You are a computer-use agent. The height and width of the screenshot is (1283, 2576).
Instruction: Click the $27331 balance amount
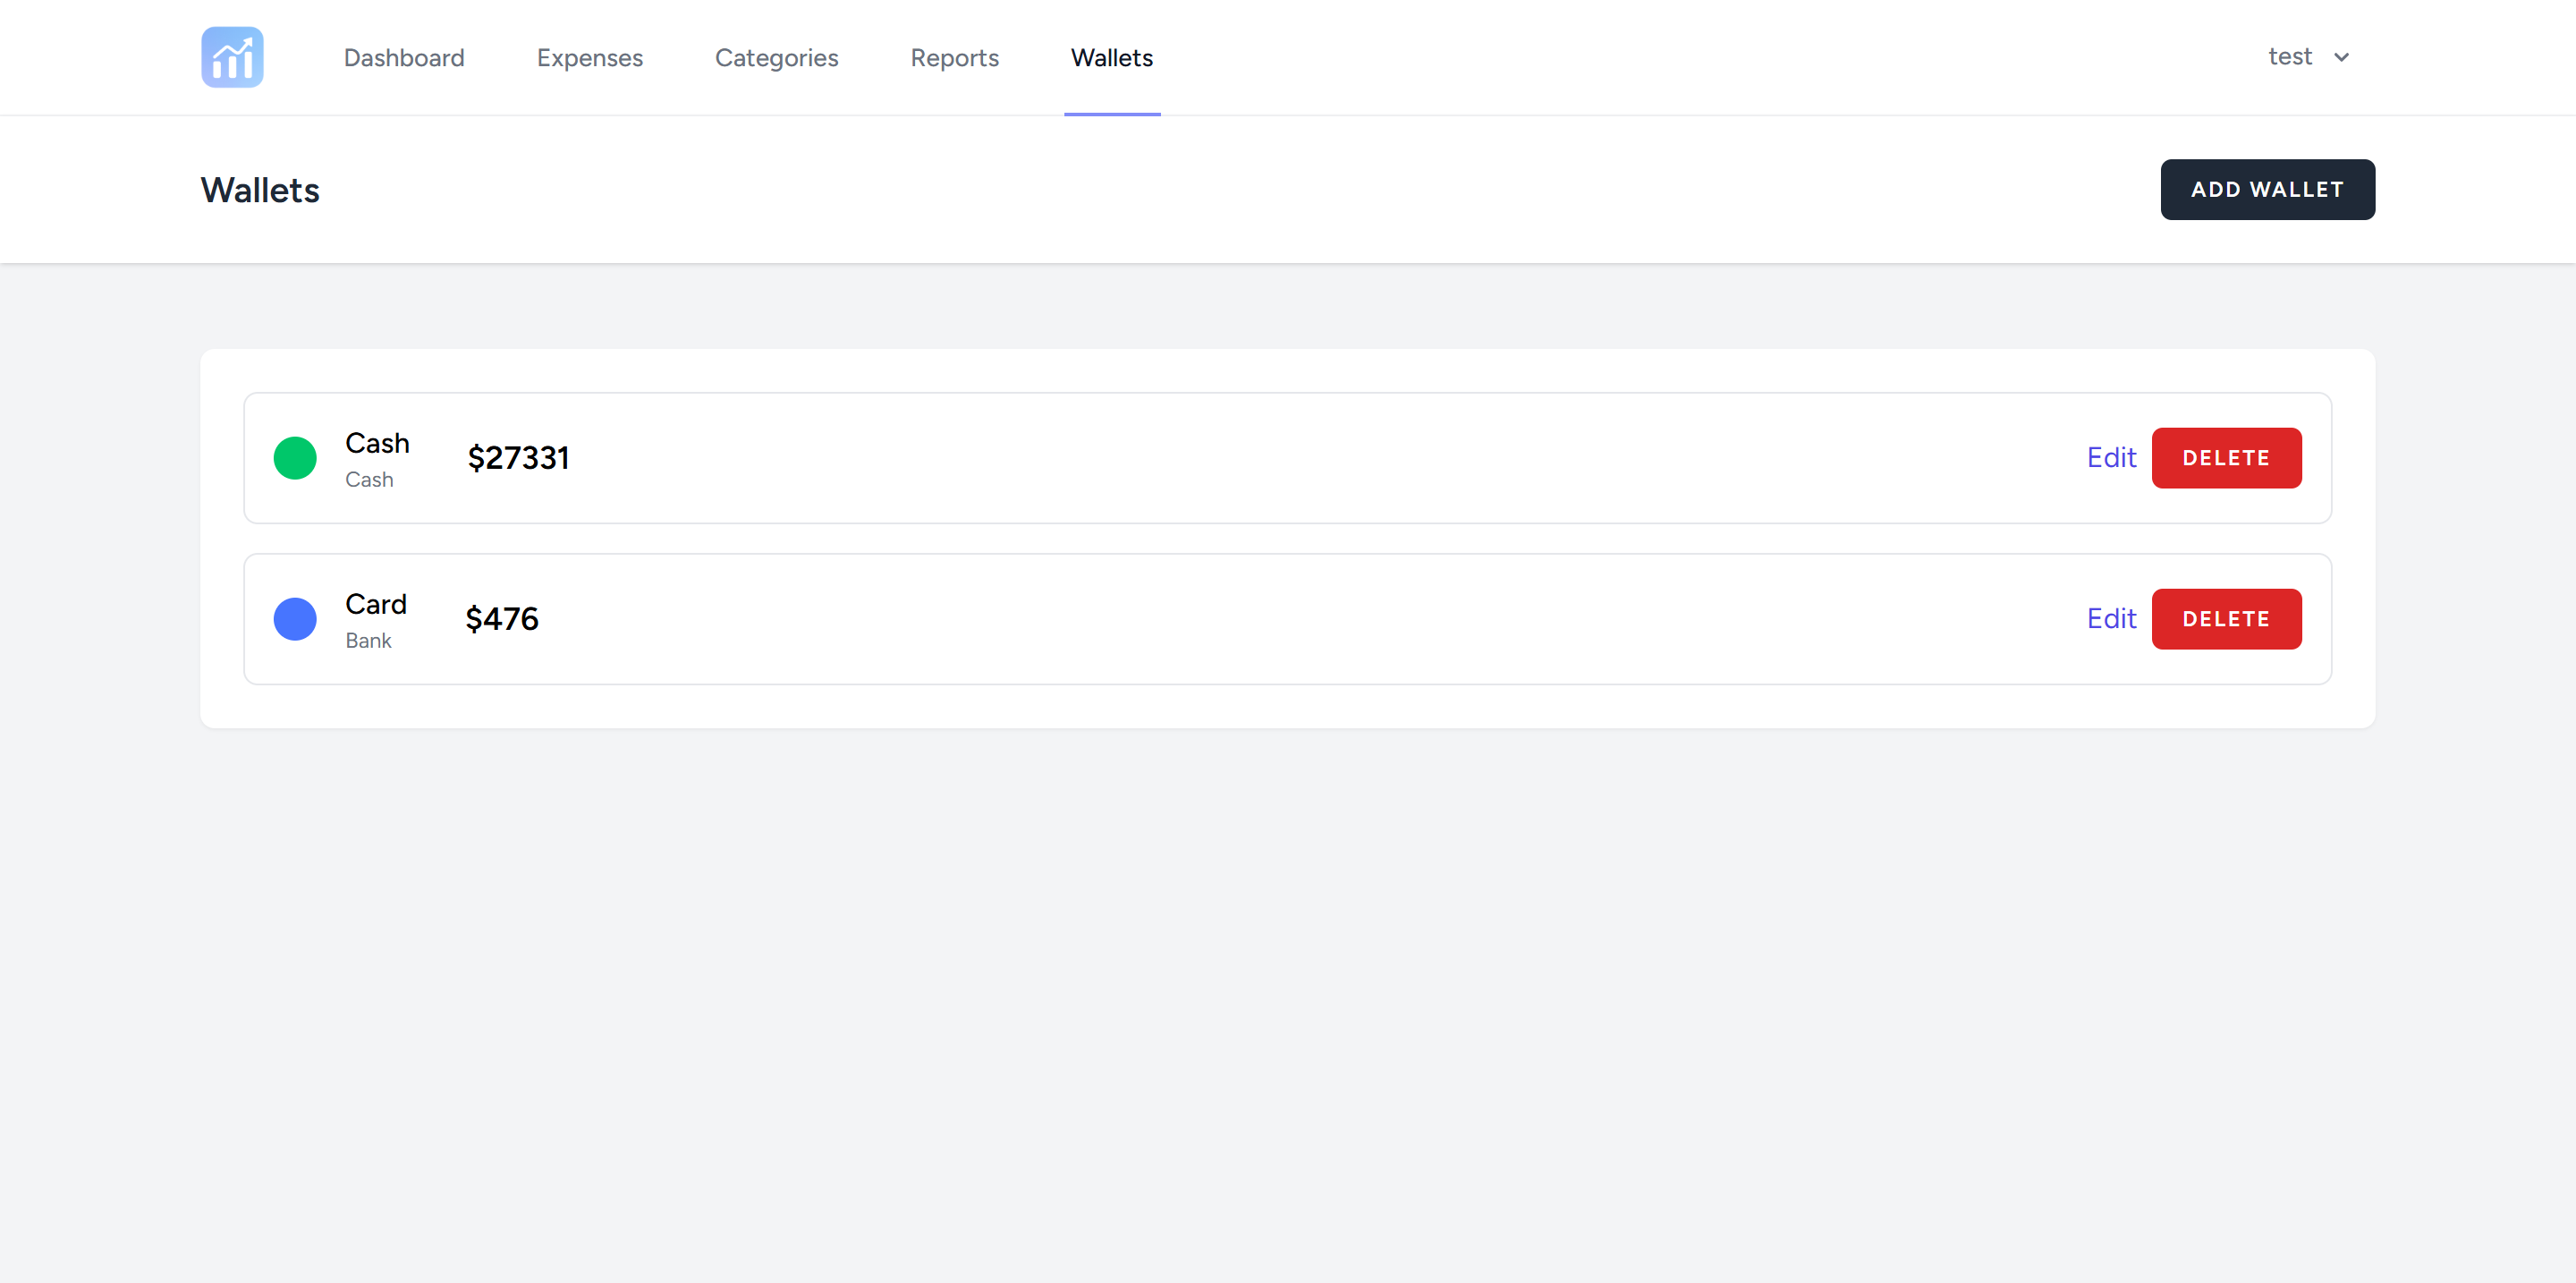pos(518,458)
